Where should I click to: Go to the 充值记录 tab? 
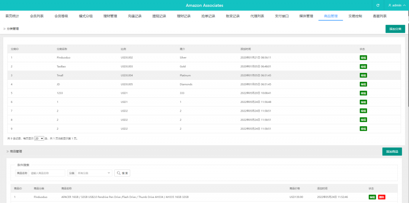pos(135,16)
